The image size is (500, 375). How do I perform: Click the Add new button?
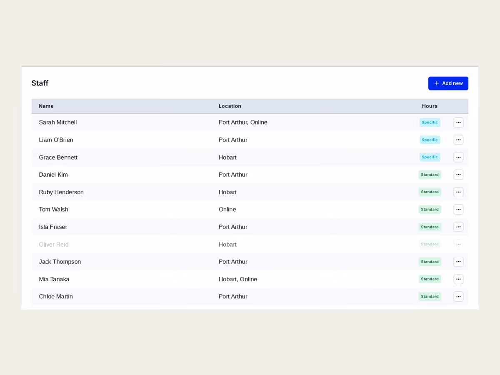coord(448,83)
